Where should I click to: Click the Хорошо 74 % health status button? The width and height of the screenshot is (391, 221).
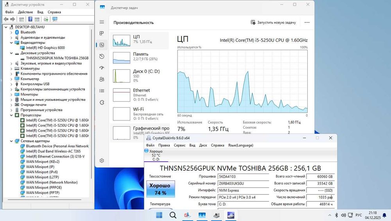[161, 189]
